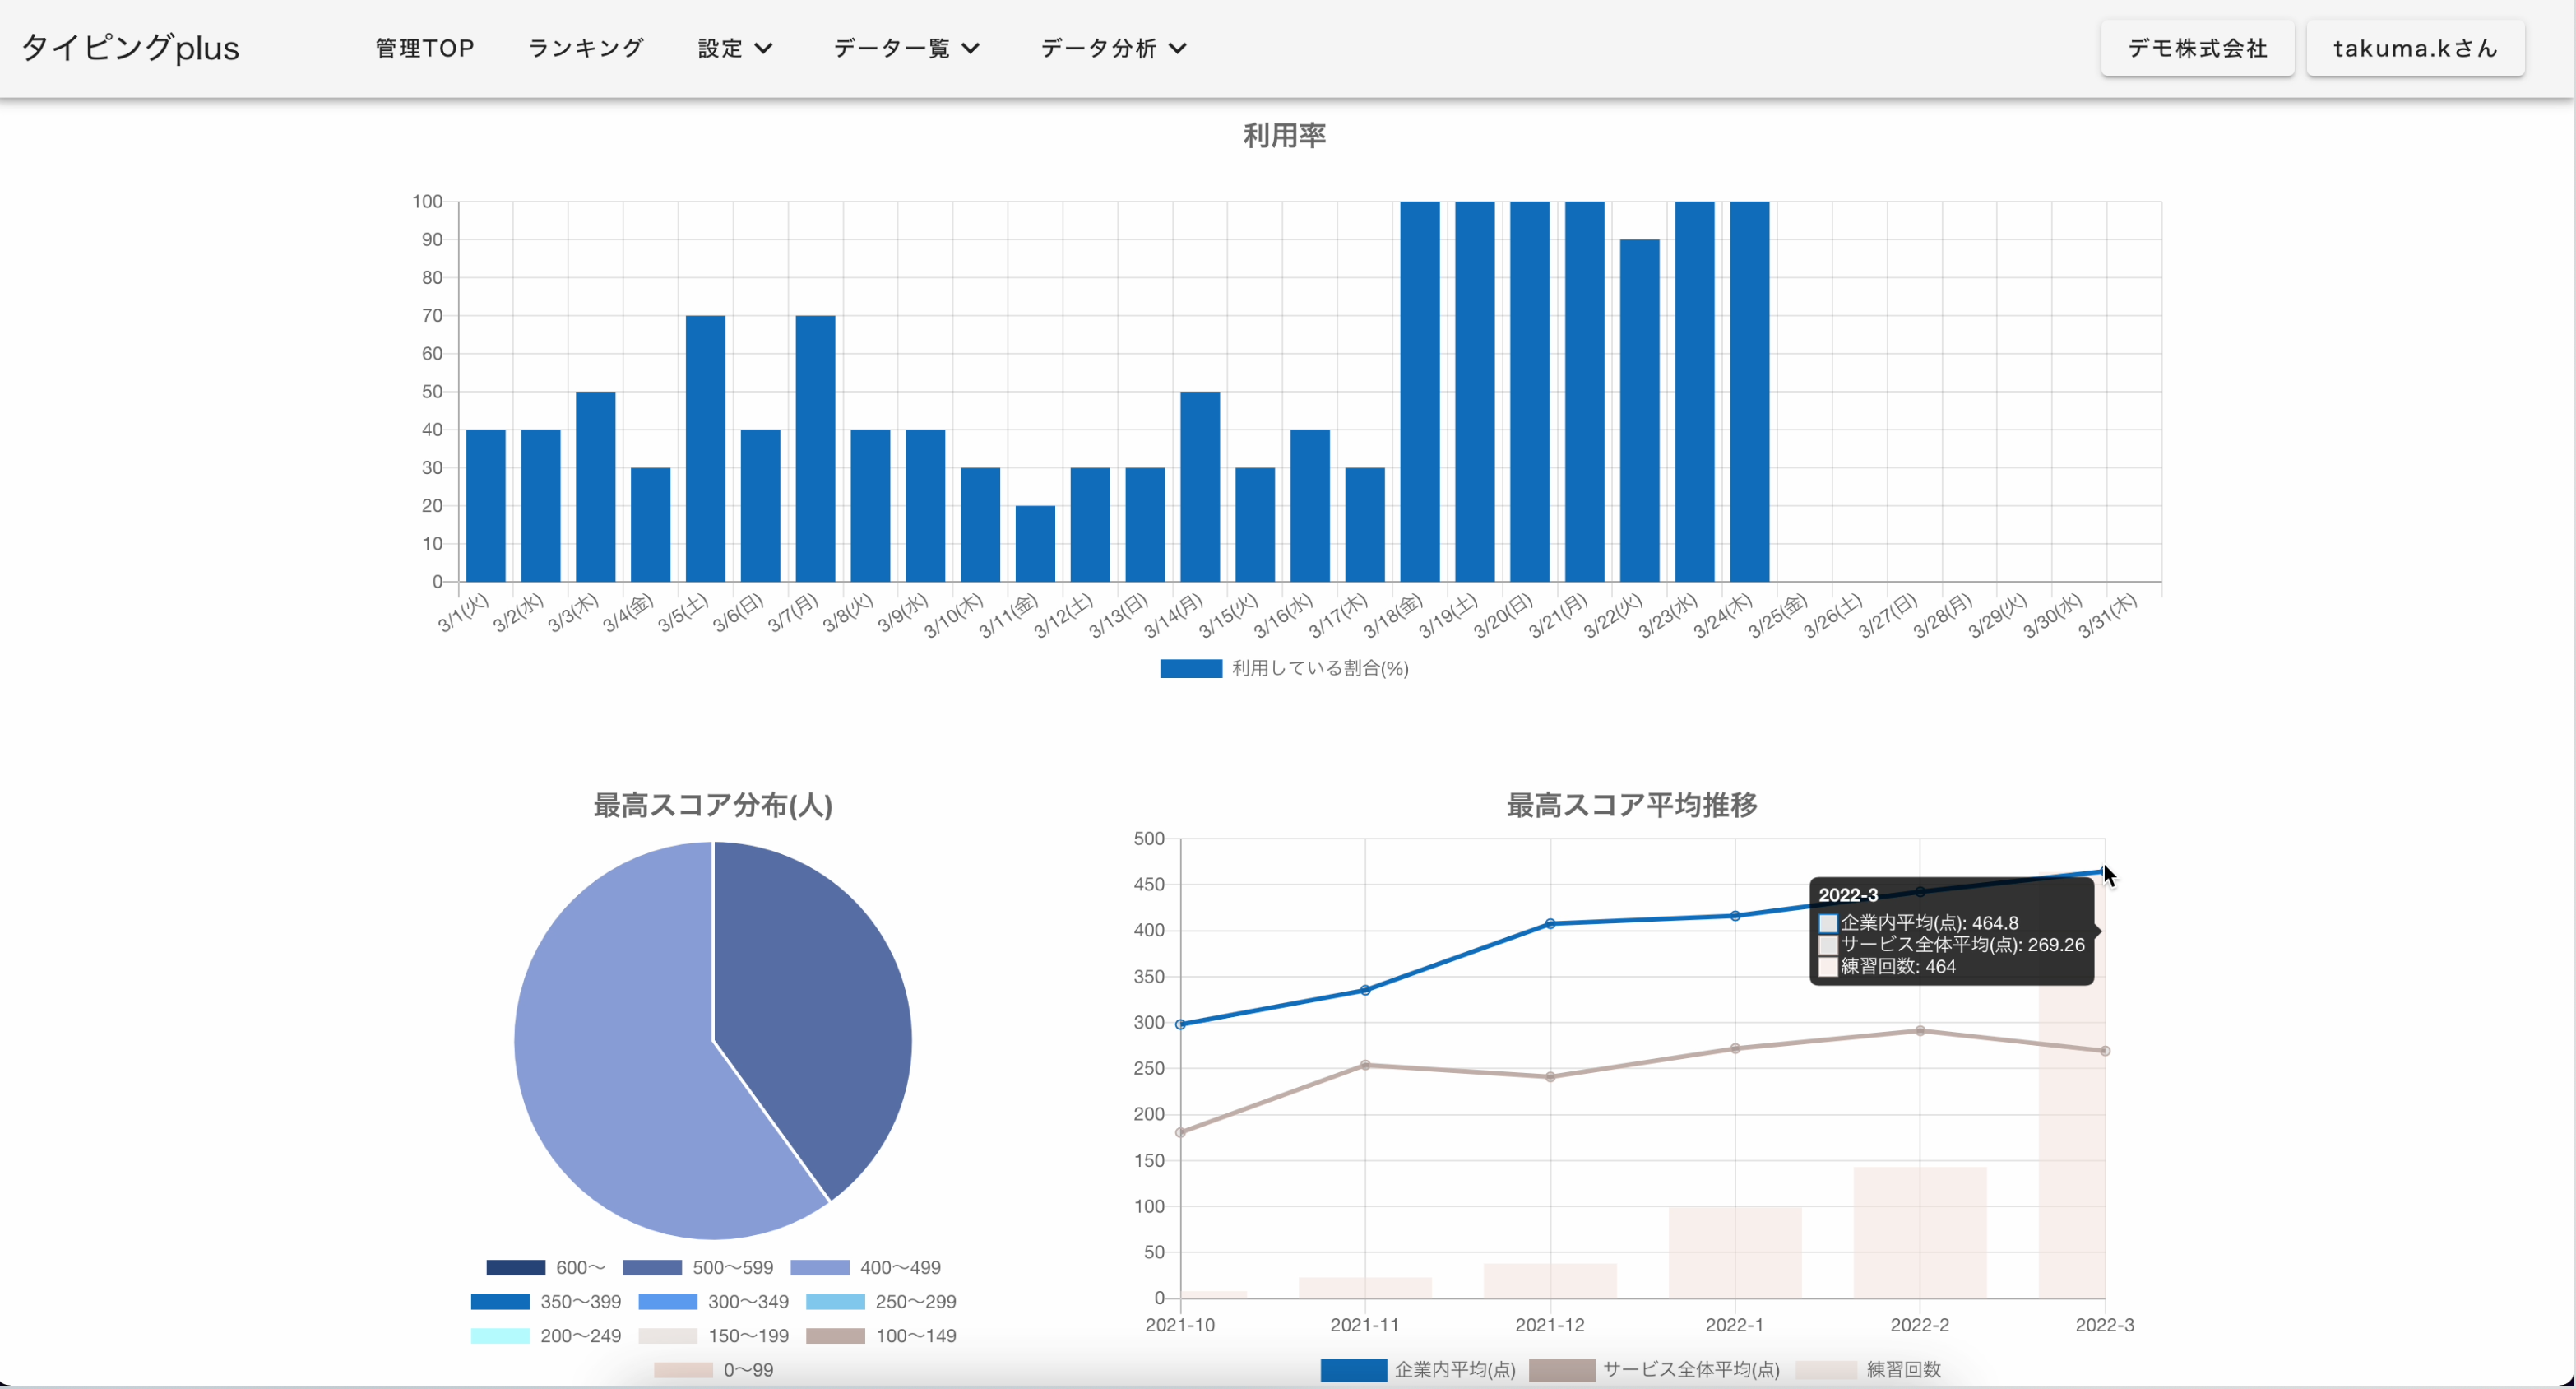Open the データ分析 dropdown menu
The image size is (2576, 1389).
tap(1113, 48)
